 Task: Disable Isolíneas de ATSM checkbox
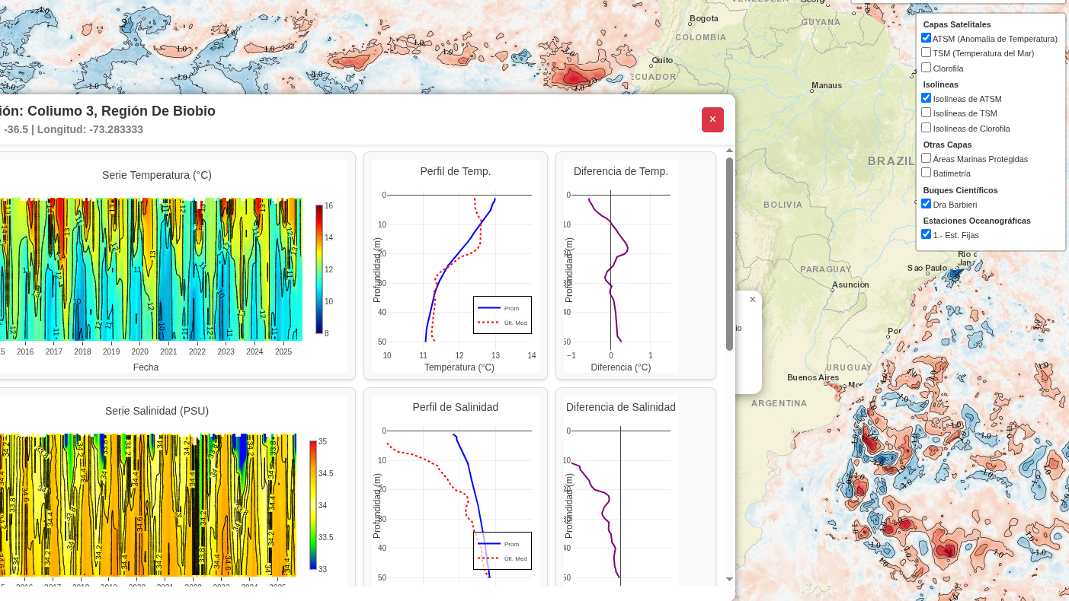pos(926,98)
